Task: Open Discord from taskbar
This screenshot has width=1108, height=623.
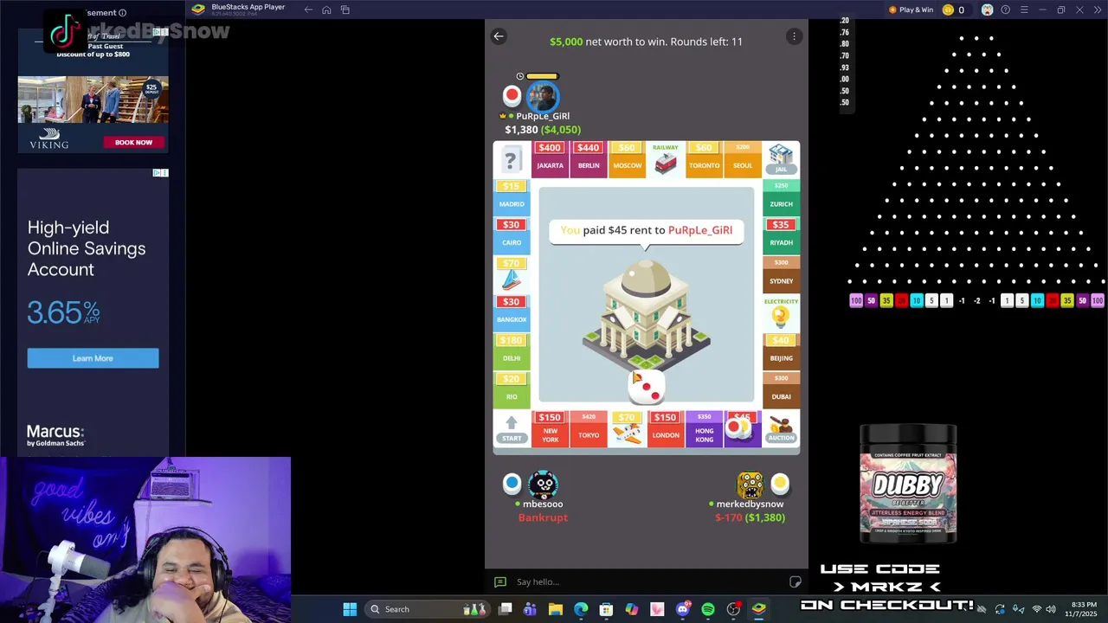Action: pyautogui.click(x=683, y=609)
